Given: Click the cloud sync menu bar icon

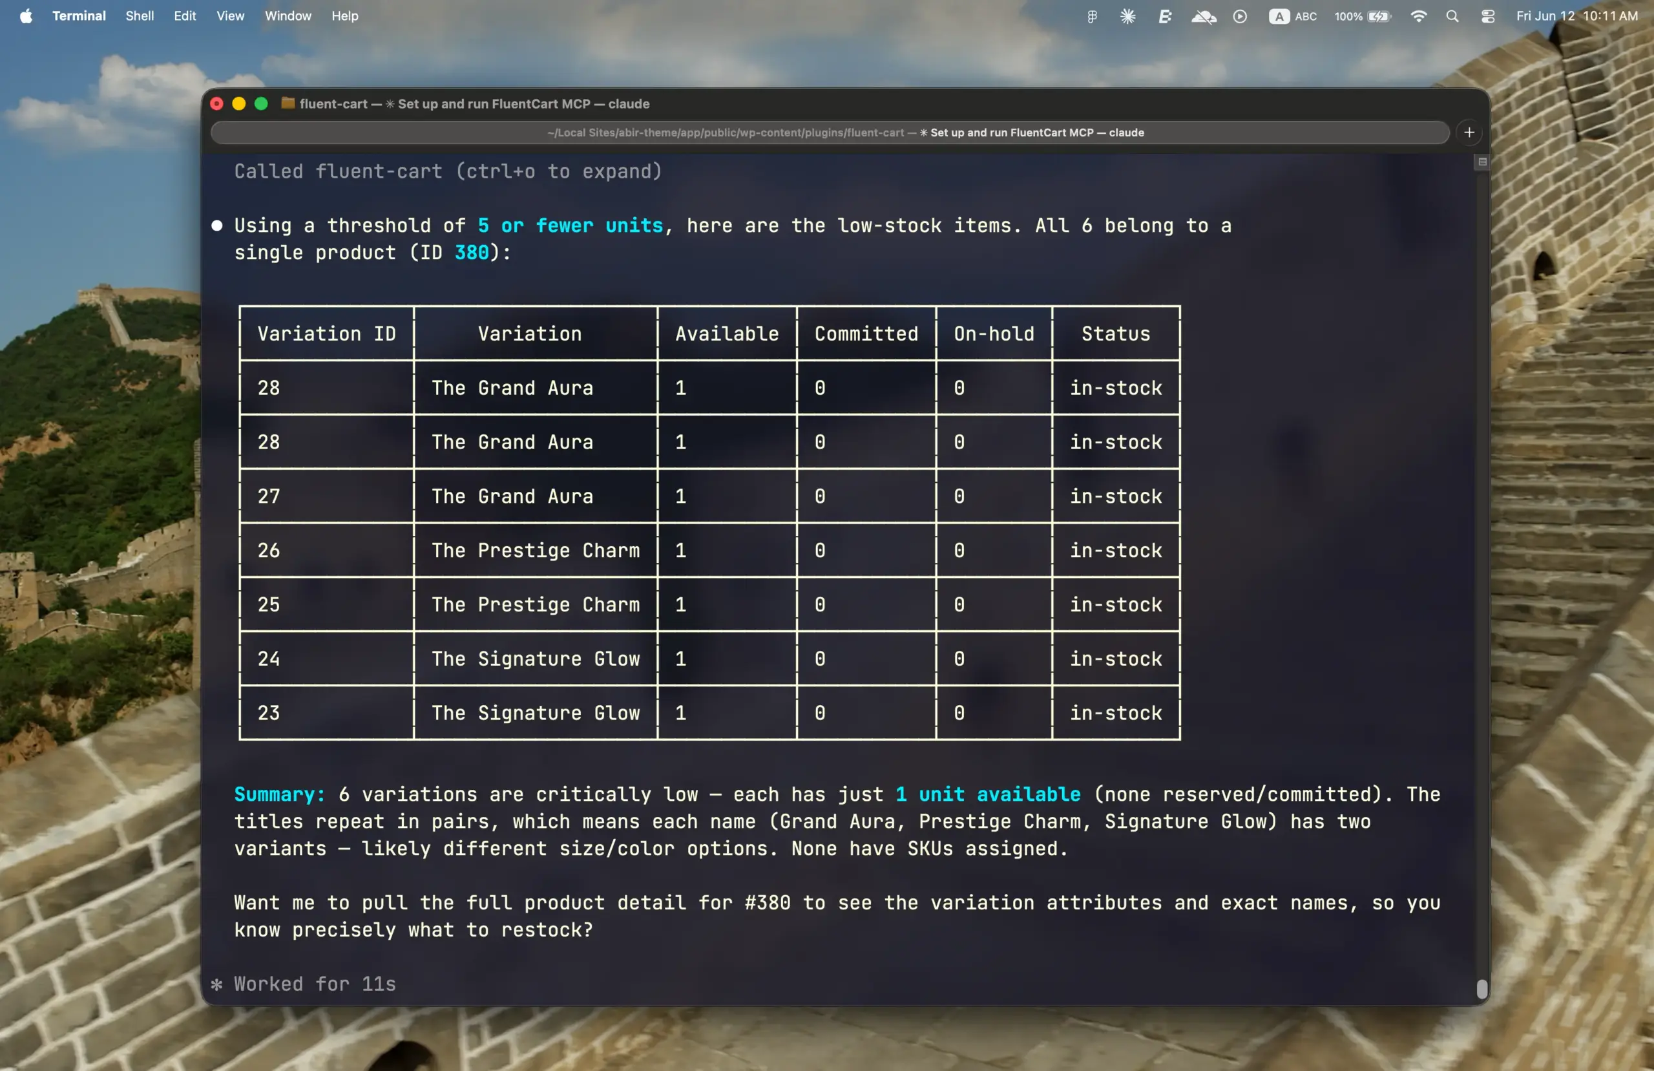Looking at the screenshot, I should pyautogui.click(x=1204, y=16).
